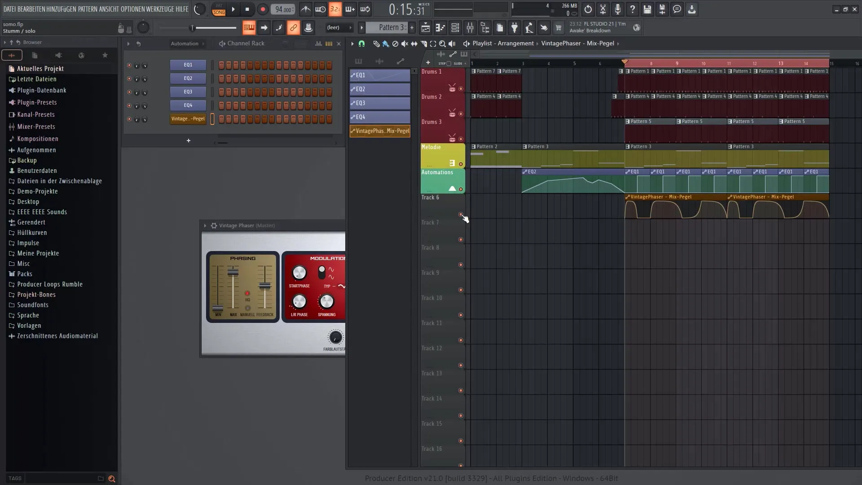Viewport: 862px width, 485px height.
Task: Click the tempo field showing 94.000
Action: coord(283,9)
